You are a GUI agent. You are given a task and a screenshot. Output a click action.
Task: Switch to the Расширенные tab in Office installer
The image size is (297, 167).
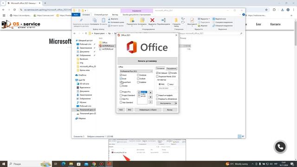pos(171,68)
